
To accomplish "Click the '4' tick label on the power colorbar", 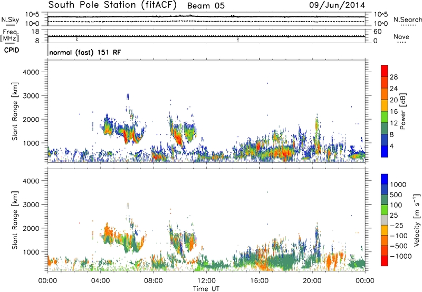I will (391, 146).
